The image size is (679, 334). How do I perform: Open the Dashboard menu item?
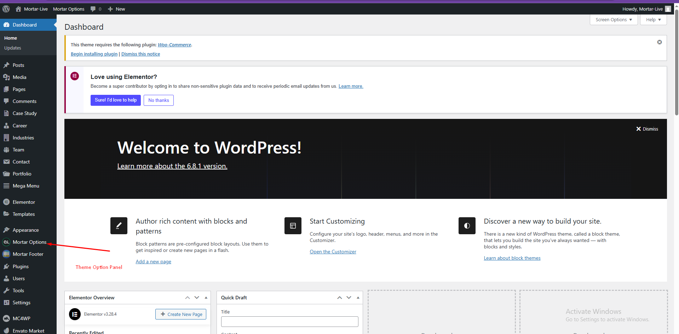pyautogui.click(x=28, y=25)
